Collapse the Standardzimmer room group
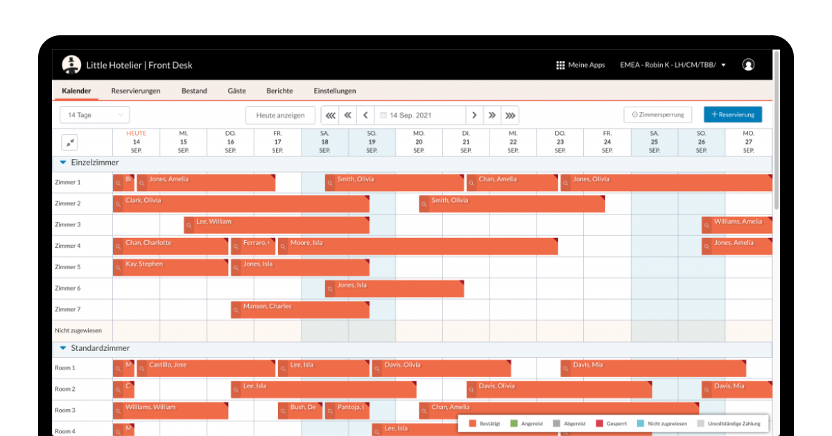 (63, 348)
